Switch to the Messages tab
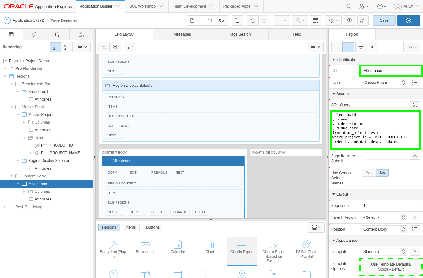This screenshot has width=423, height=278. click(182, 34)
